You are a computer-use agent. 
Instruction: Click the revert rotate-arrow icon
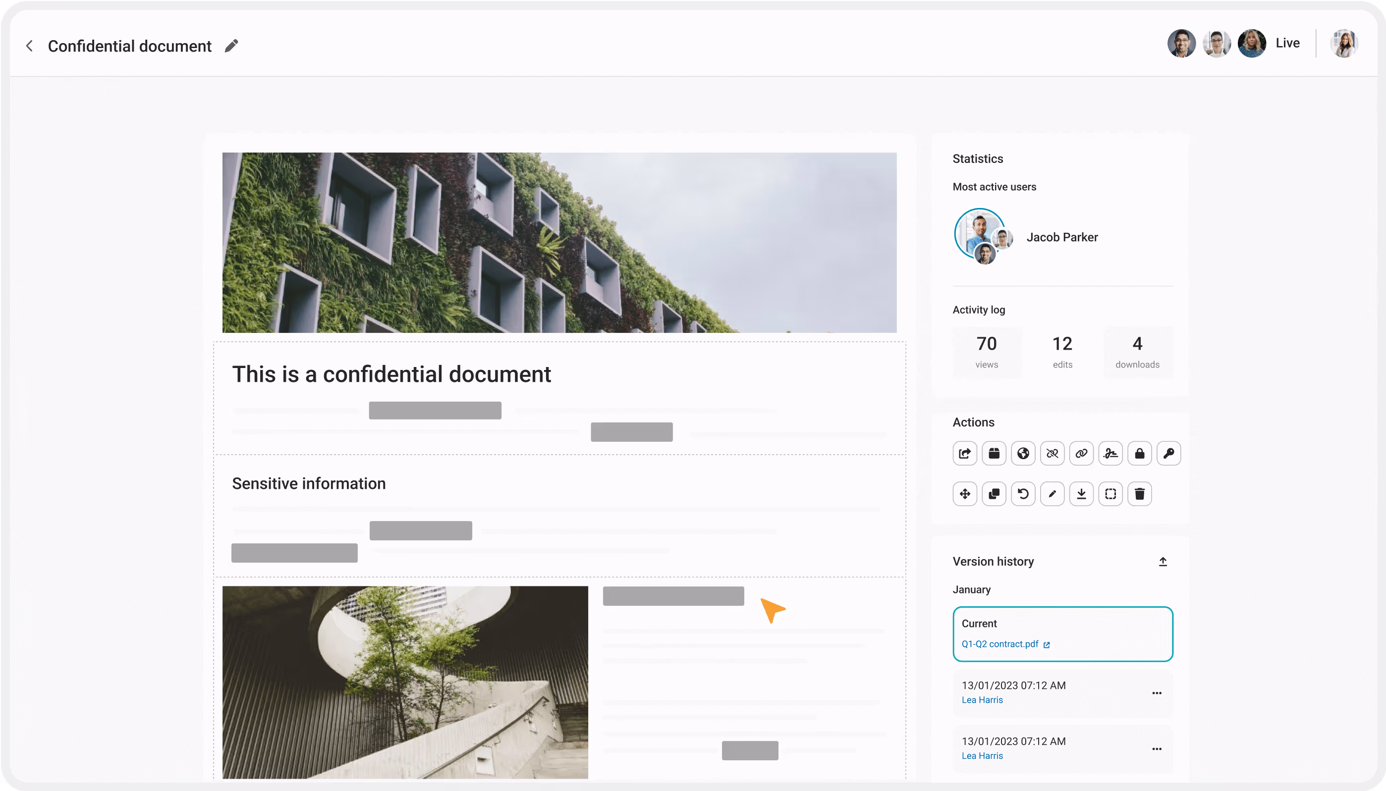click(x=1023, y=494)
